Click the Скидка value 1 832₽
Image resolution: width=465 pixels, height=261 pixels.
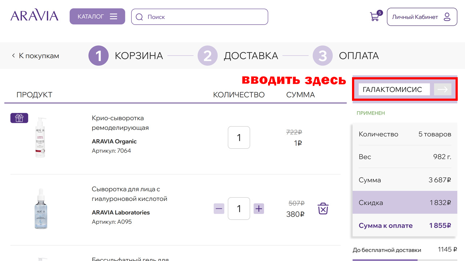tap(440, 203)
